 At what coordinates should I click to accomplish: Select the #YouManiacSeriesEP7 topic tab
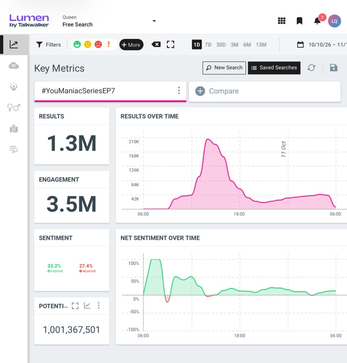coord(110,91)
